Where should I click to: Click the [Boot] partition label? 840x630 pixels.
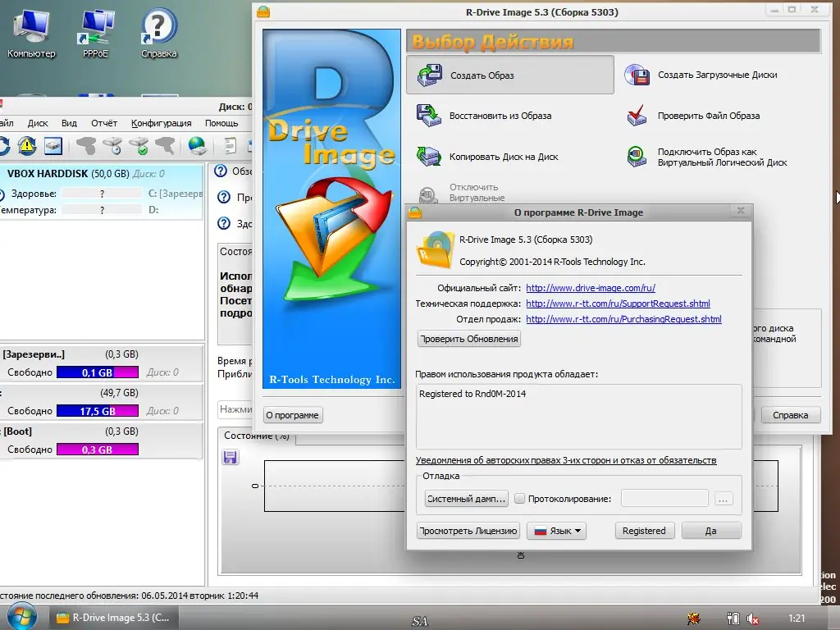(x=18, y=431)
